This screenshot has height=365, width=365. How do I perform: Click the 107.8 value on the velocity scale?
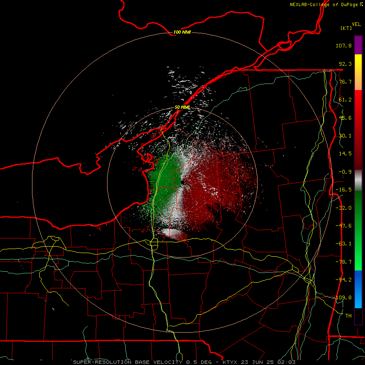point(344,45)
